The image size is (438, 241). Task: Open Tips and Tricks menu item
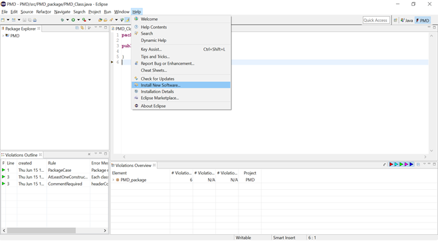(181, 57)
